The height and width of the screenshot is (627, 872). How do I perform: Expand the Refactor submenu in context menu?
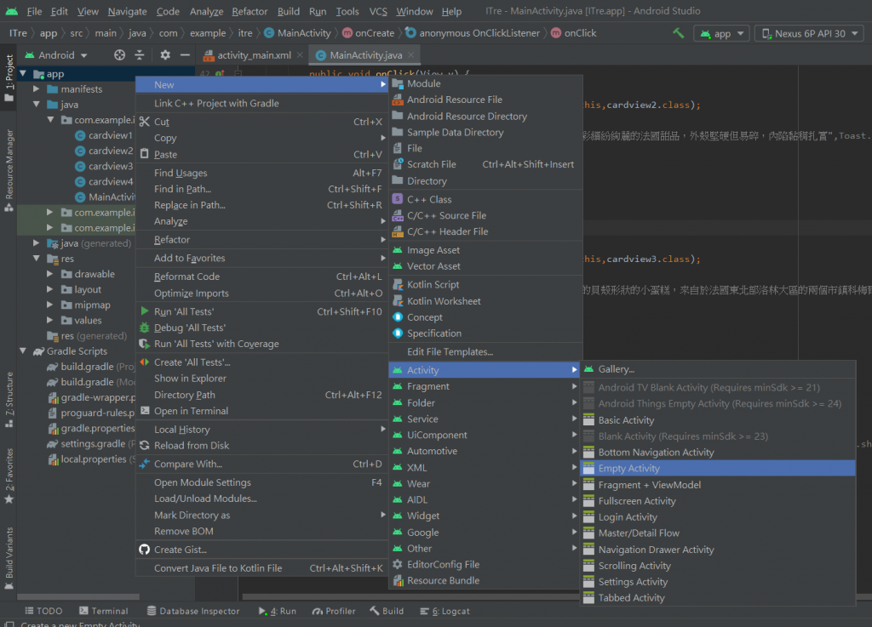coord(262,239)
